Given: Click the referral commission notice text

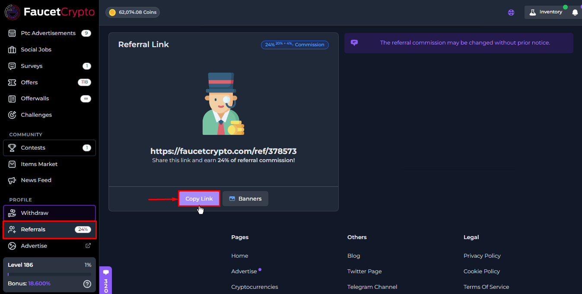Looking at the screenshot, I should (x=465, y=43).
